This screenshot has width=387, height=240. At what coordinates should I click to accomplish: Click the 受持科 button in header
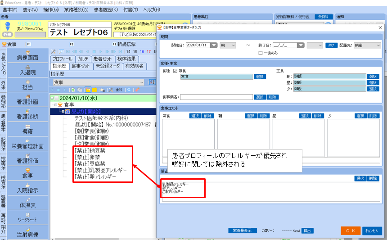tap(323, 17)
